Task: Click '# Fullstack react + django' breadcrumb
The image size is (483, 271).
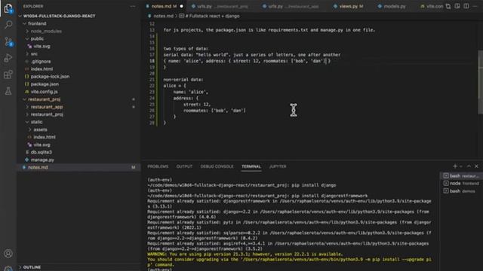Action: [212, 16]
